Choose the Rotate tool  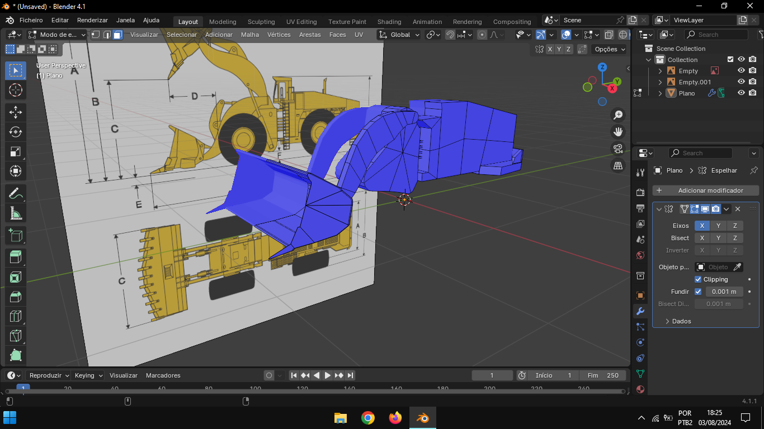16,132
